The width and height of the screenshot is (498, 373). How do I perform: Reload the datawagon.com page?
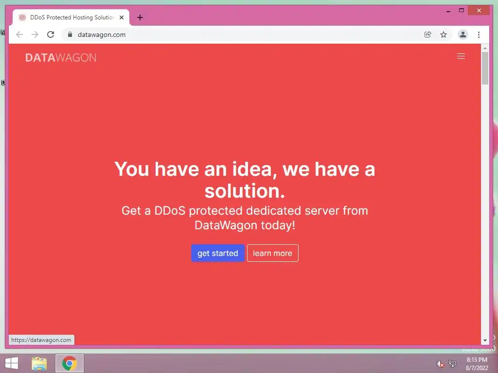point(51,34)
